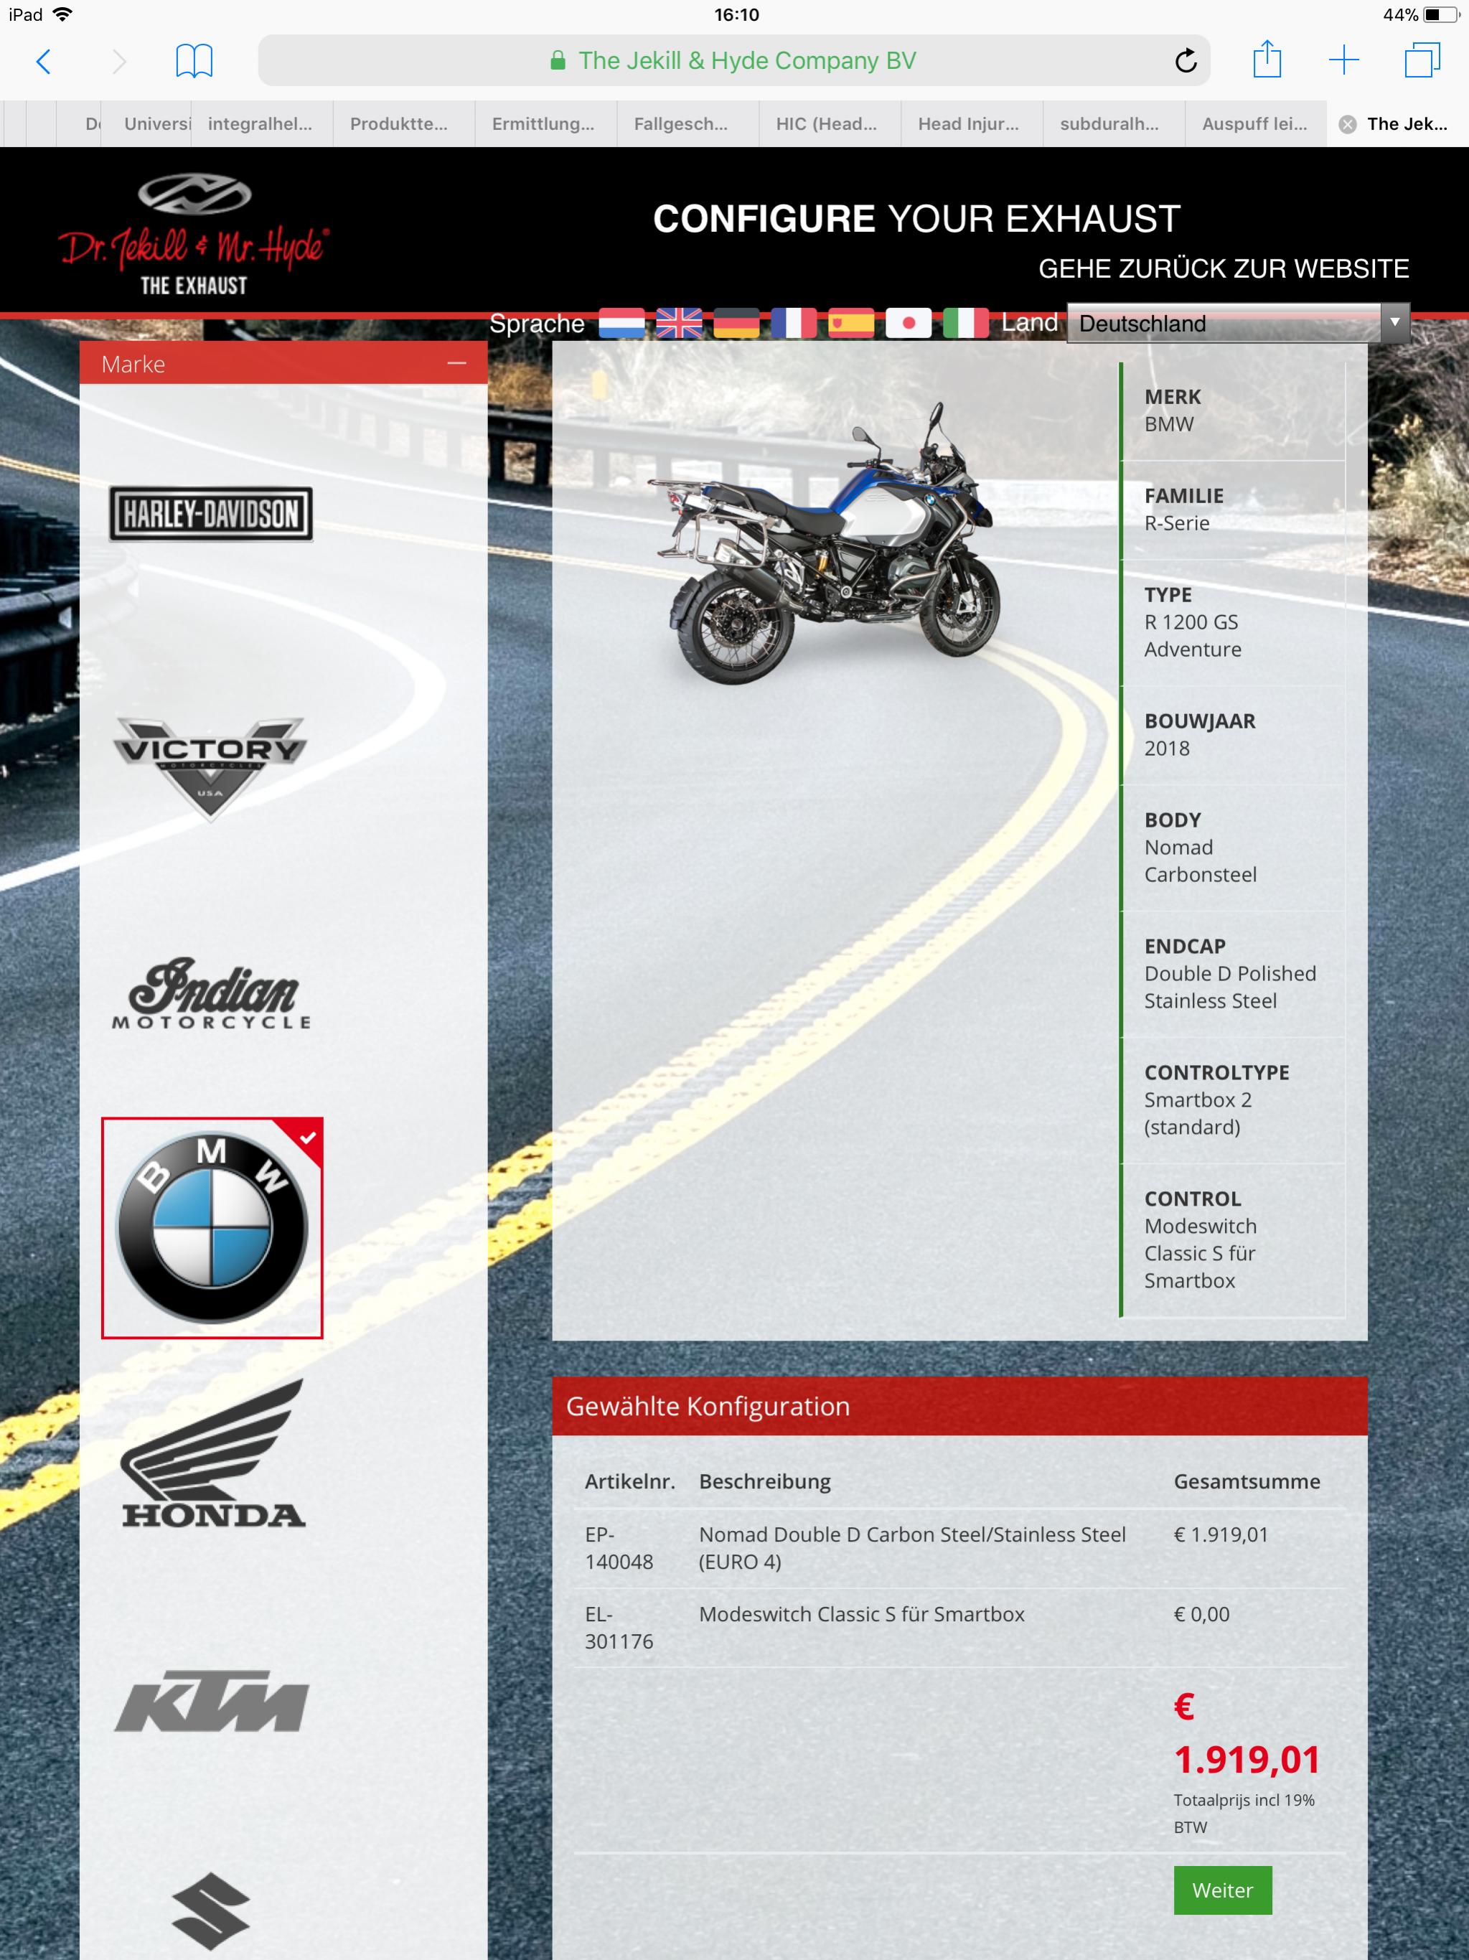Collapse the Marke panel with minus

tap(456, 363)
